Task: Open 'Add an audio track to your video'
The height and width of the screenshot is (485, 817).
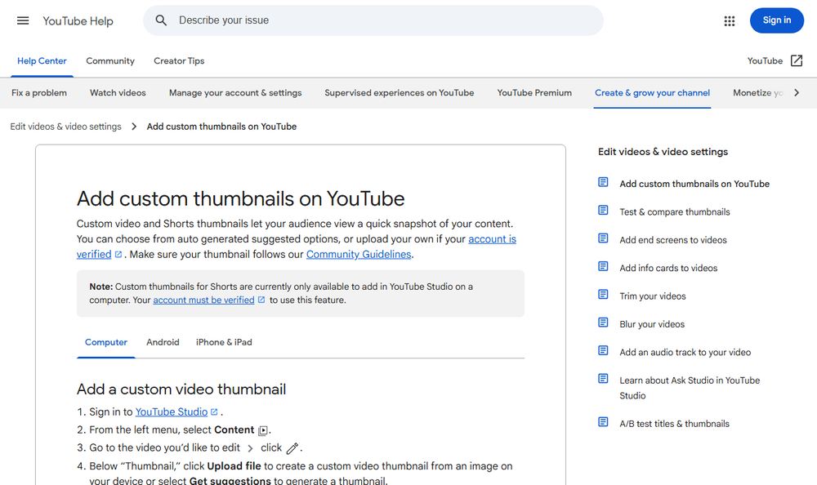Action: point(685,353)
